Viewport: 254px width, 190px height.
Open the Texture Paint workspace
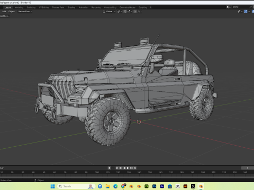point(58,7)
